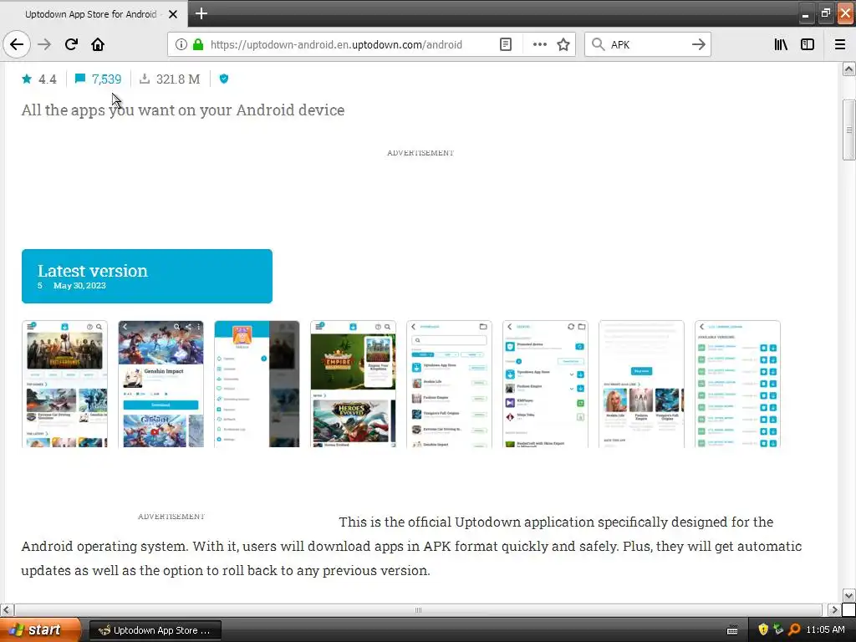Click the horizontal scrollbar left arrow
This screenshot has width=856, height=642.
tap(7, 609)
